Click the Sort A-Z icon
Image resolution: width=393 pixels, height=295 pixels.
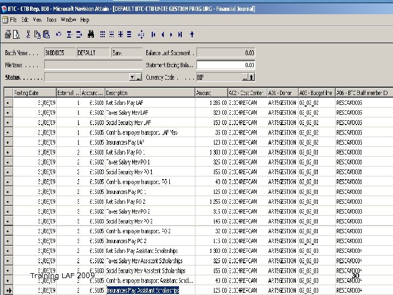click(x=141, y=34)
